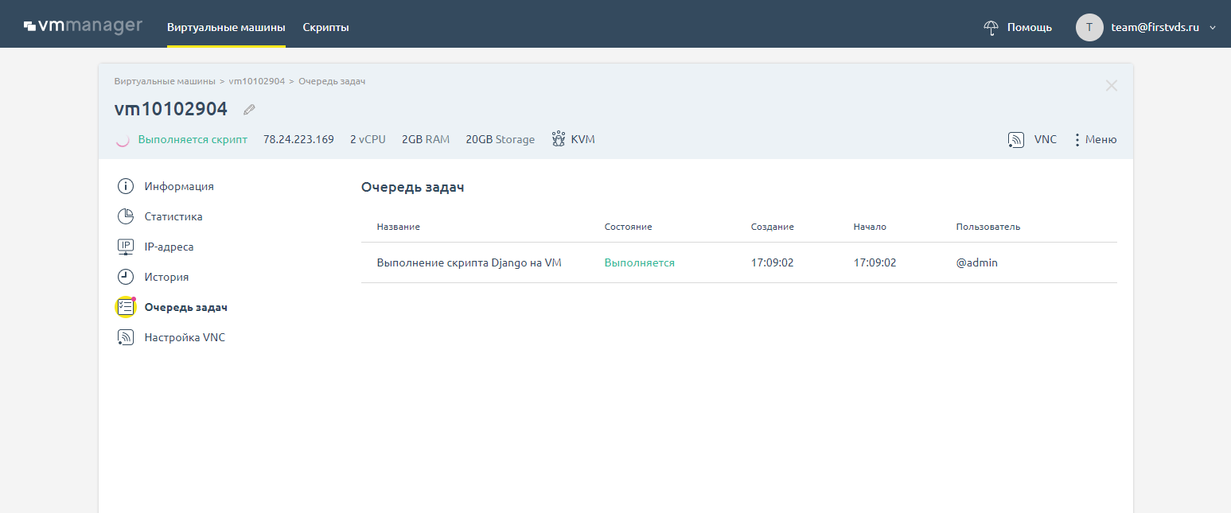Edit the VM name with pencil icon
Viewport: 1231px width, 513px height.
pyautogui.click(x=249, y=110)
